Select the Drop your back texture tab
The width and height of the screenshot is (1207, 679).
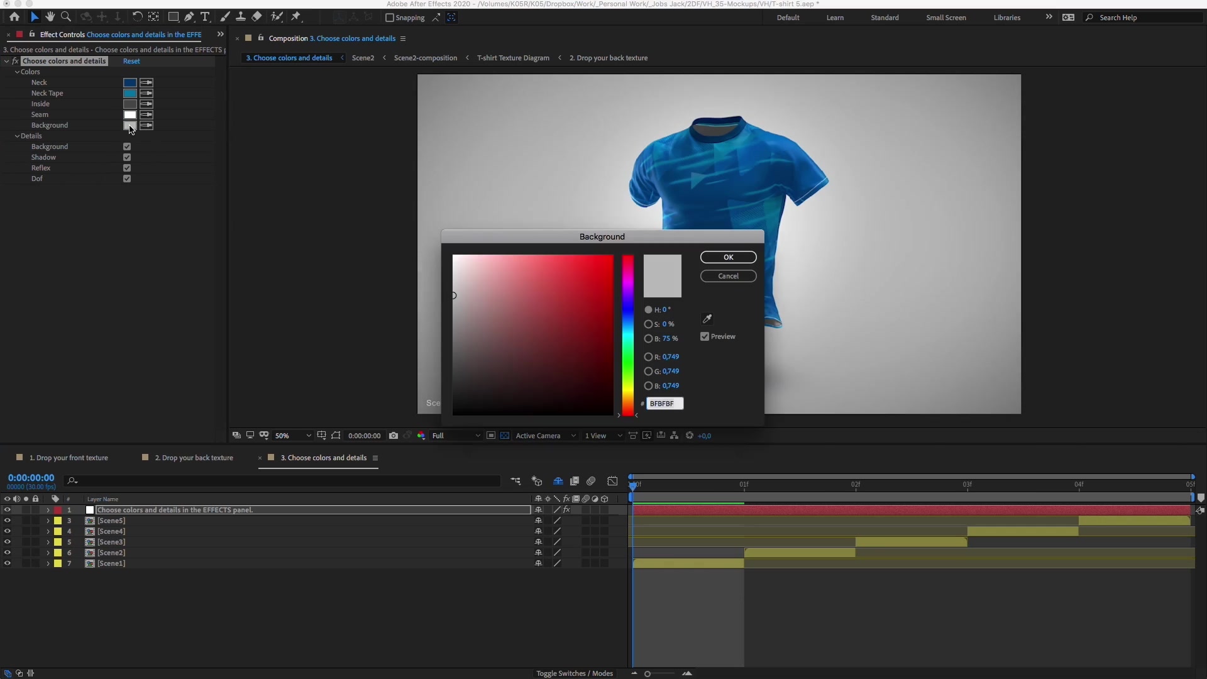(x=194, y=458)
